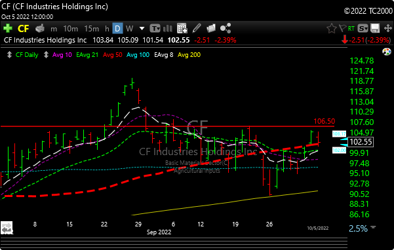Open the trade ticket stack icon

click(x=40, y=28)
